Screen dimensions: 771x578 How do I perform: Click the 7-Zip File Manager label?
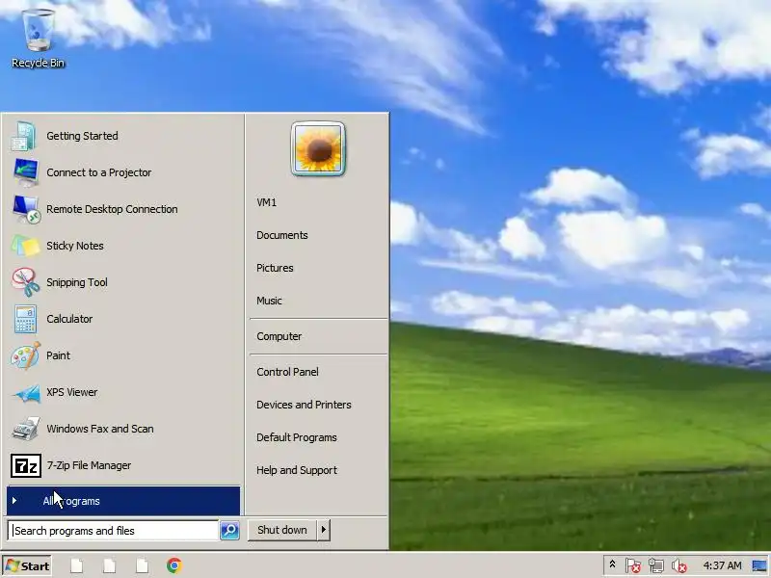[89, 465]
